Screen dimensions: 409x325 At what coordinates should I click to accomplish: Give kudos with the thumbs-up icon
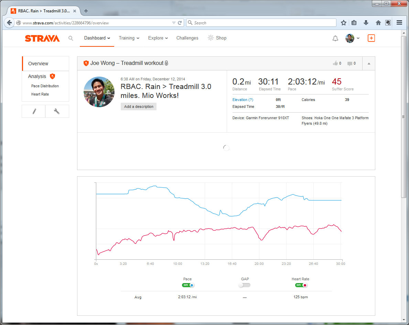coord(335,63)
